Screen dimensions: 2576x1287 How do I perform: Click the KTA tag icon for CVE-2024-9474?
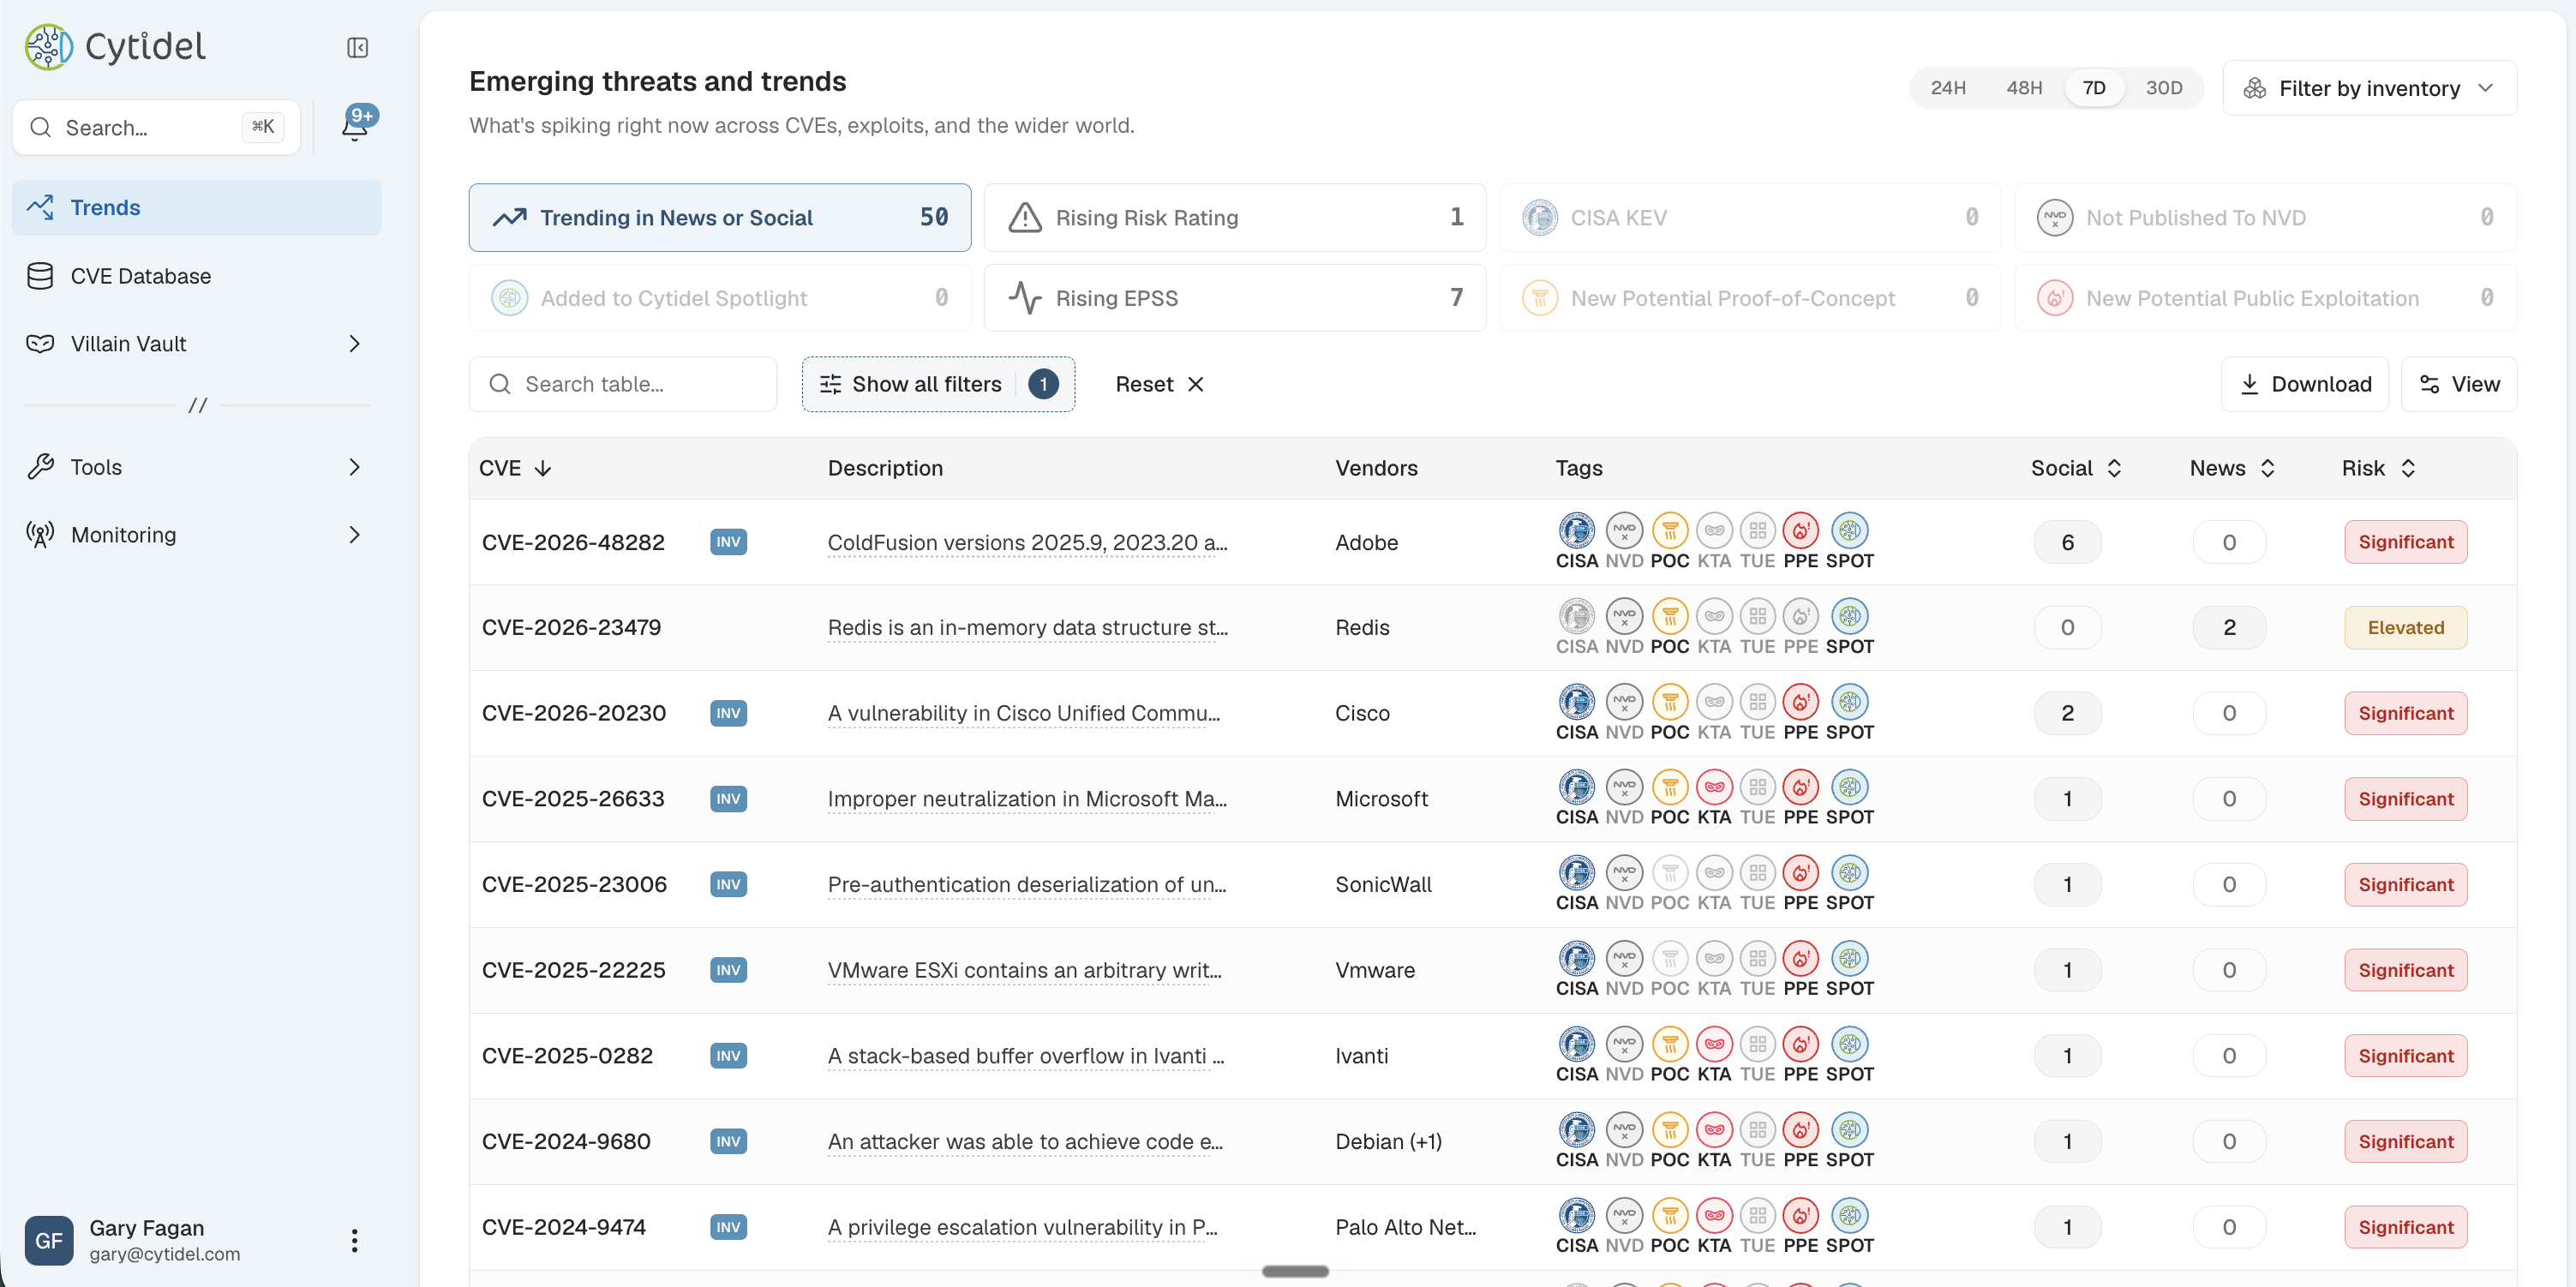pos(1714,1216)
